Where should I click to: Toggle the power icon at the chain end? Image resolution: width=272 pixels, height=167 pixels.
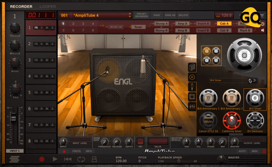[x=263, y=24]
